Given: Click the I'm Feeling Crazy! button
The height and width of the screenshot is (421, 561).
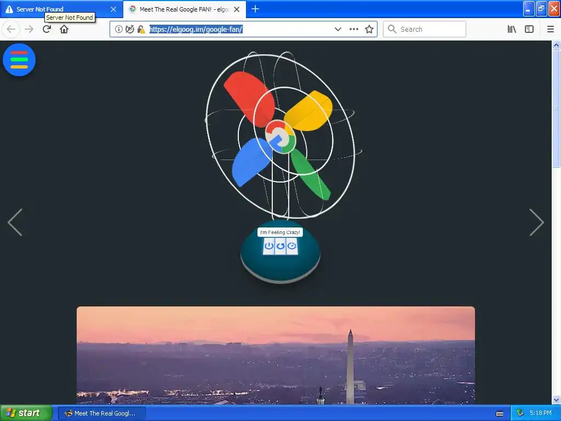Looking at the screenshot, I should coord(280,232).
